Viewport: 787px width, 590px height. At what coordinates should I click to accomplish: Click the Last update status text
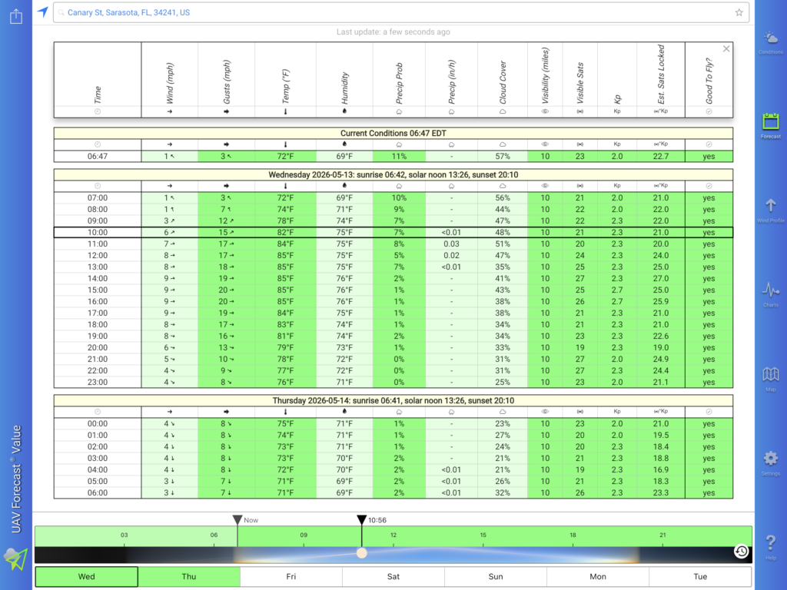click(x=393, y=31)
